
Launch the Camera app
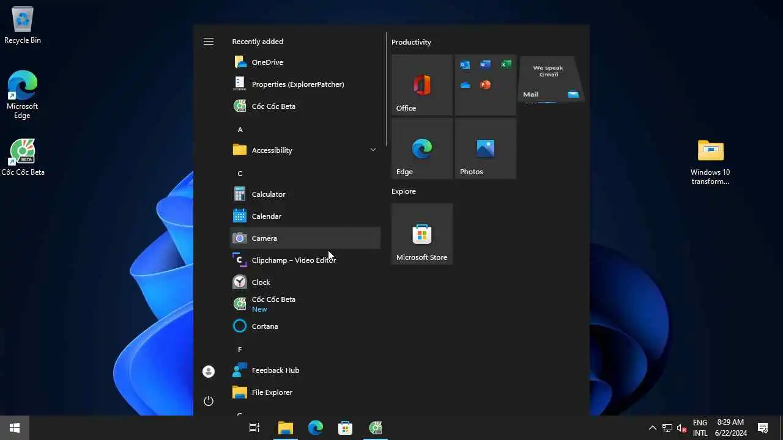[x=305, y=238]
